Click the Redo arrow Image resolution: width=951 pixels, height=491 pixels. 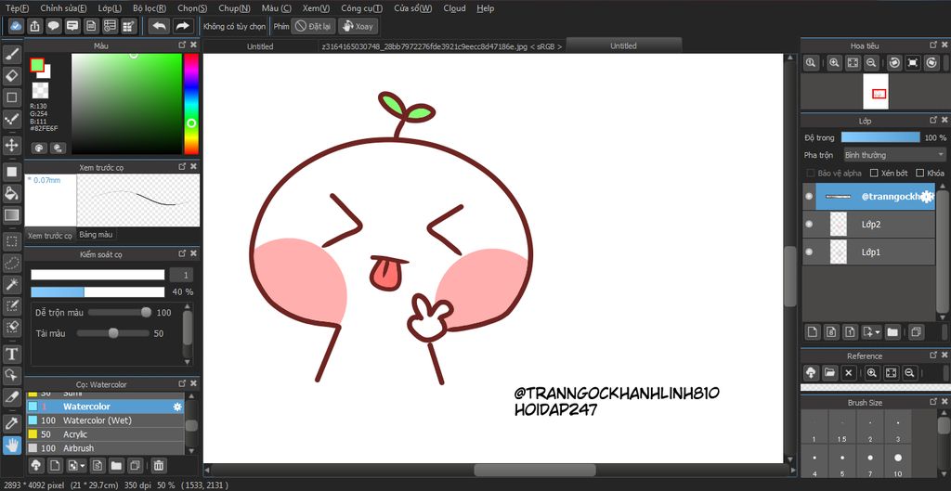click(x=183, y=26)
